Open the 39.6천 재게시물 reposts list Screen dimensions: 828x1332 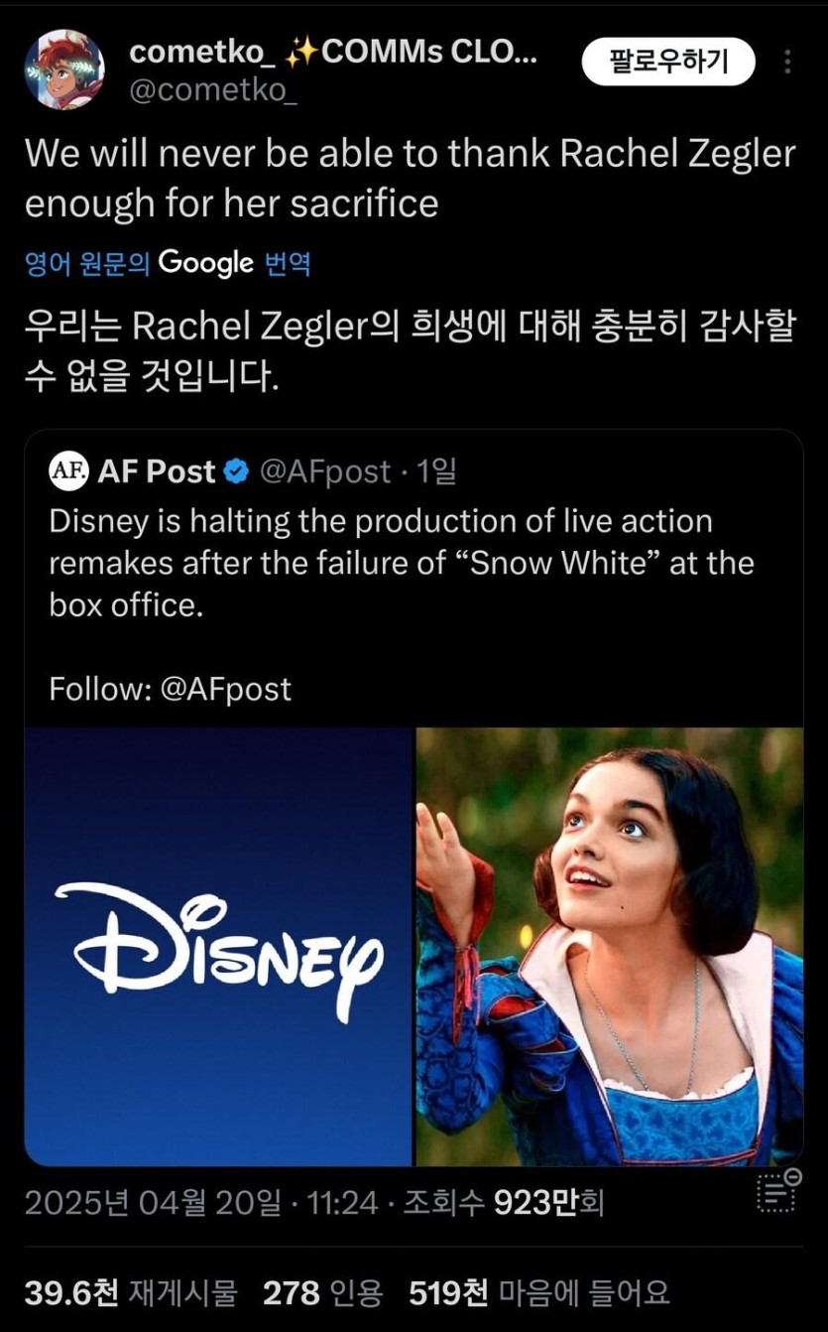click(131, 1292)
